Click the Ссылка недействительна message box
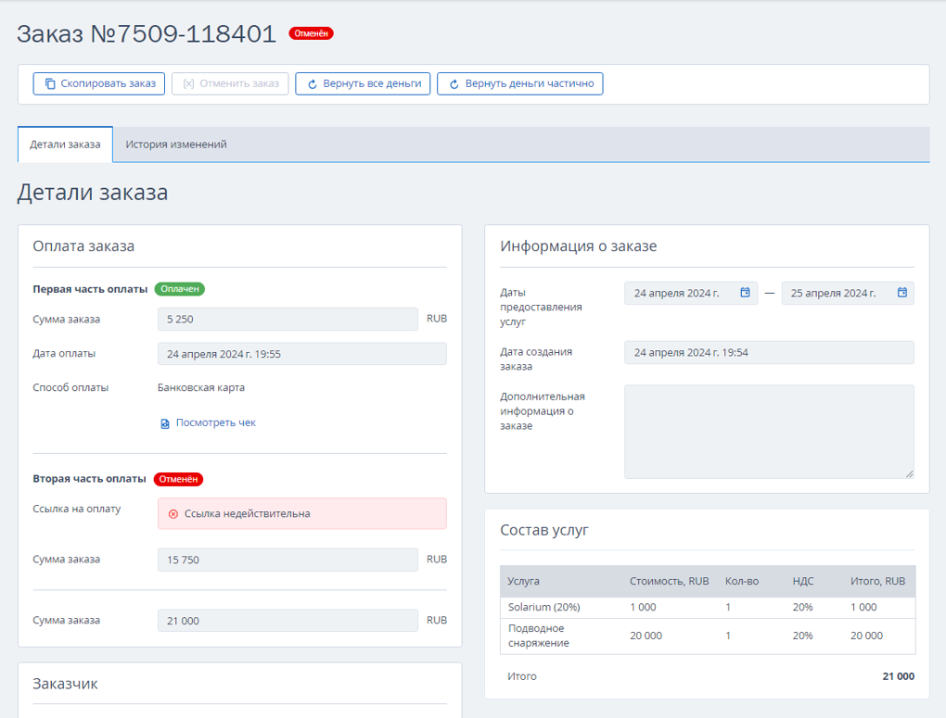The height and width of the screenshot is (718, 946). coord(302,513)
